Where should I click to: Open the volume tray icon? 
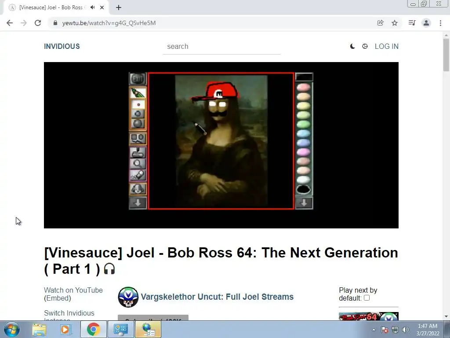[406, 330]
